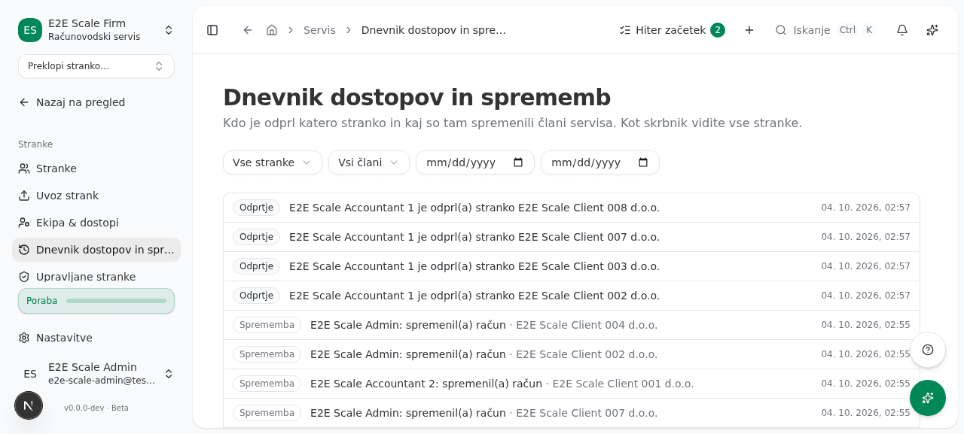The image size is (964, 434).
Task: Click the Poraba usage bar
Action: point(96,301)
